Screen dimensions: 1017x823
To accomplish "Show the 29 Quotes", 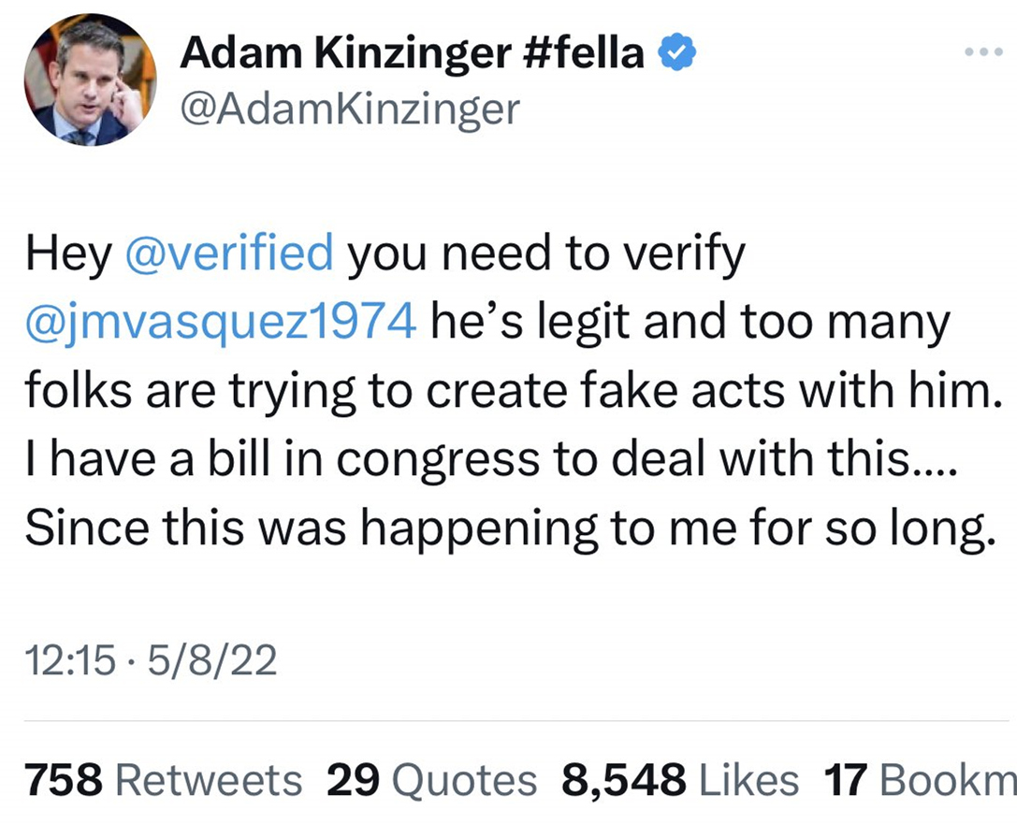I will tap(432, 779).
